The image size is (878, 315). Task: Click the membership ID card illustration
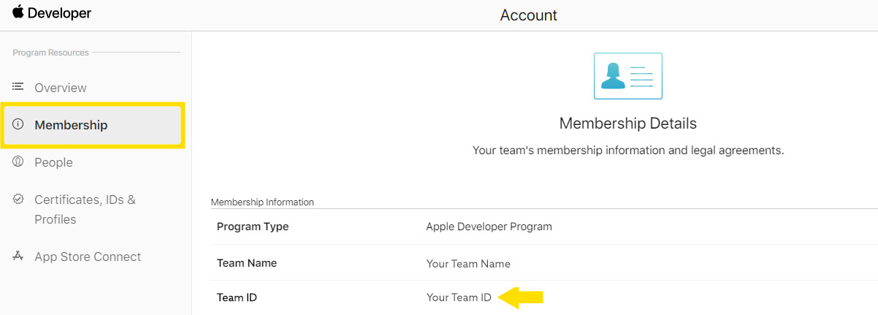tap(628, 76)
